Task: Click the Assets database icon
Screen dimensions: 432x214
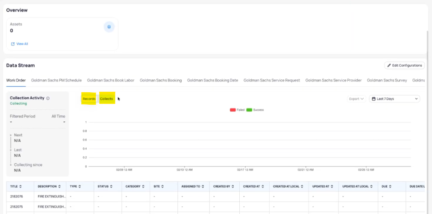Action: click(109, 27)
